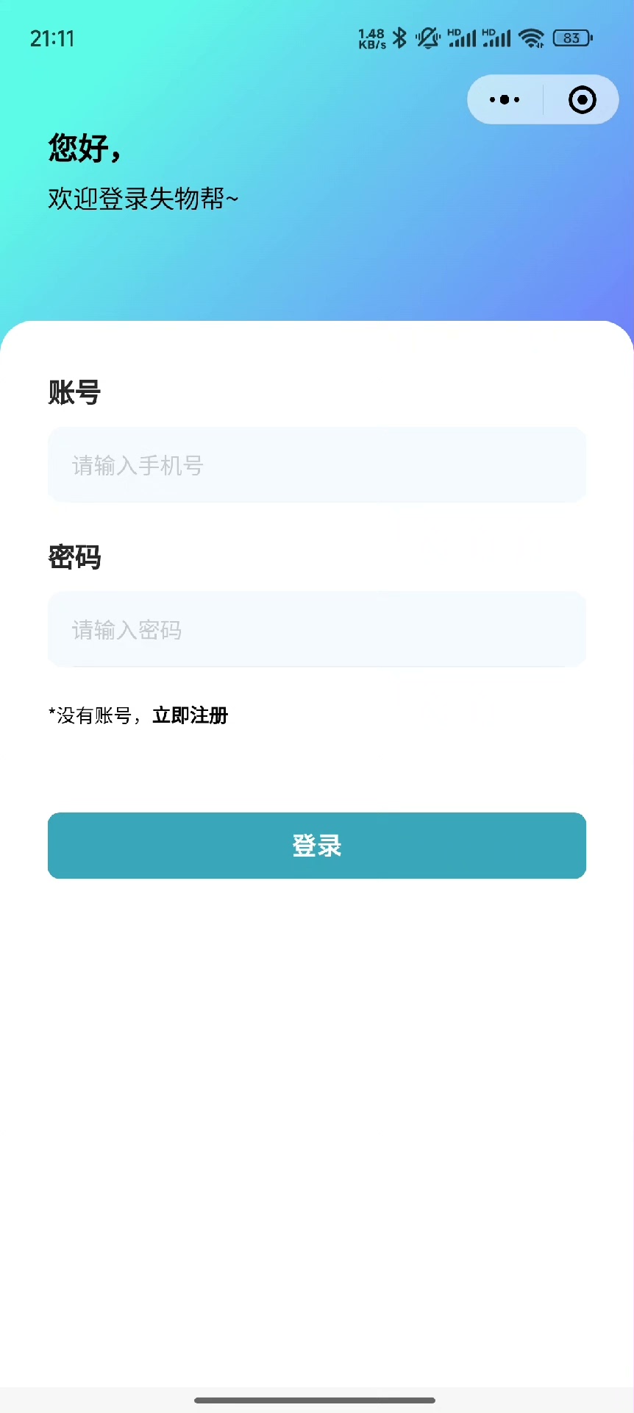Tap the first HD signal bars icon
The height and width of the screenshot is (1413, 634).
pyautogui.click(x=462, y=38)
